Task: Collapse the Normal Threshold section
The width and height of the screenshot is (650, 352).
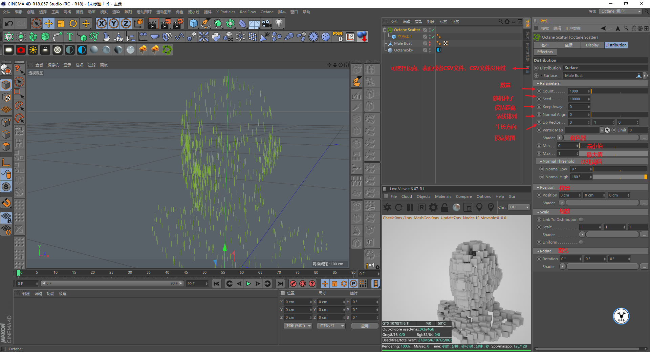Action: (x=541, y=161)
